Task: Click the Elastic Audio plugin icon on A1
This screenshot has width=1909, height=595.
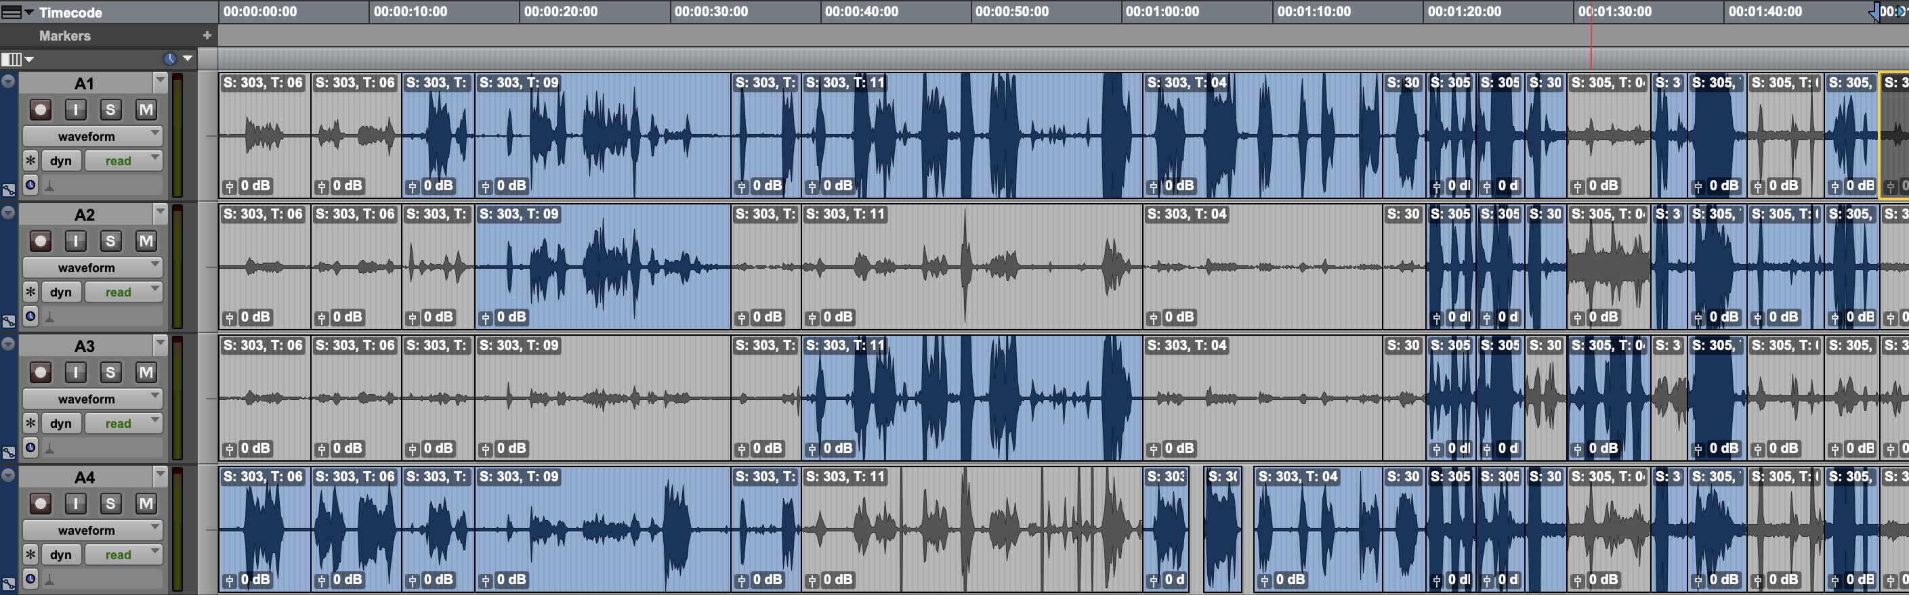Action: click(x=49, y=187)
